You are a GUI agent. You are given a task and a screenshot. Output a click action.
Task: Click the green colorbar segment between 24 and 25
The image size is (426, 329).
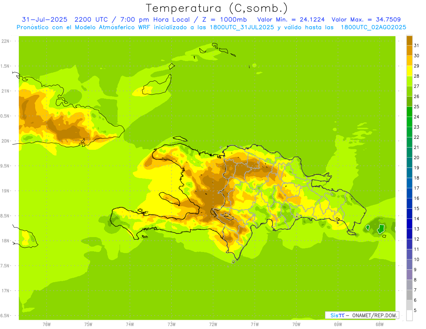coord(409,111)
